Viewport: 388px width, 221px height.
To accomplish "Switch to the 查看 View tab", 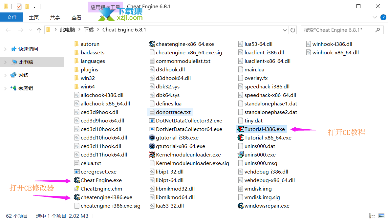I will click(x=76, y=17).
